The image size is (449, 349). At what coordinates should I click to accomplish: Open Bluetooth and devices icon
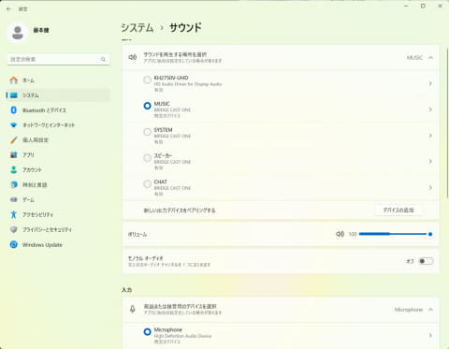[x=14, y=110]
